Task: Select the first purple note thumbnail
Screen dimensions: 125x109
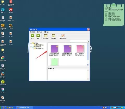Action: [x=54, y=49]
